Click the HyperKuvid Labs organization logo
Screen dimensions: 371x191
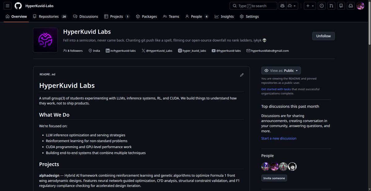(45, 40)
